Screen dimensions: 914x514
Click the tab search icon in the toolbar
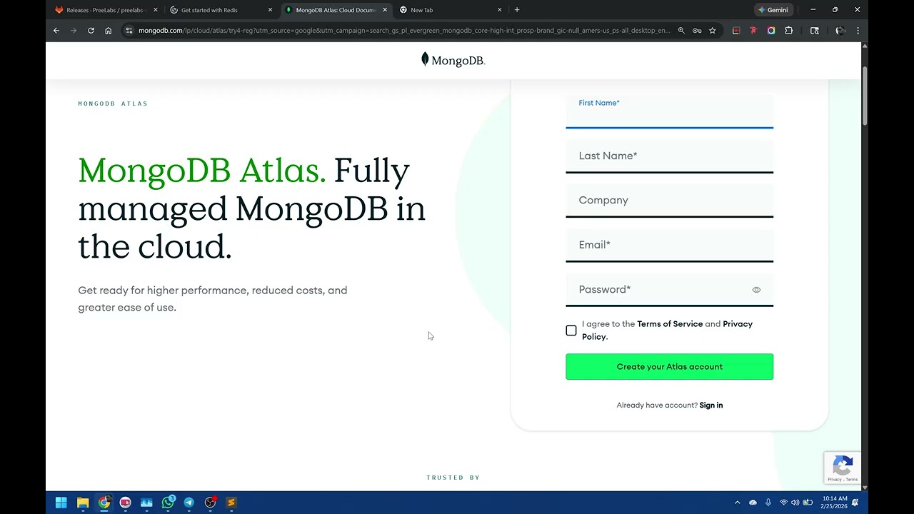(815, 31)
